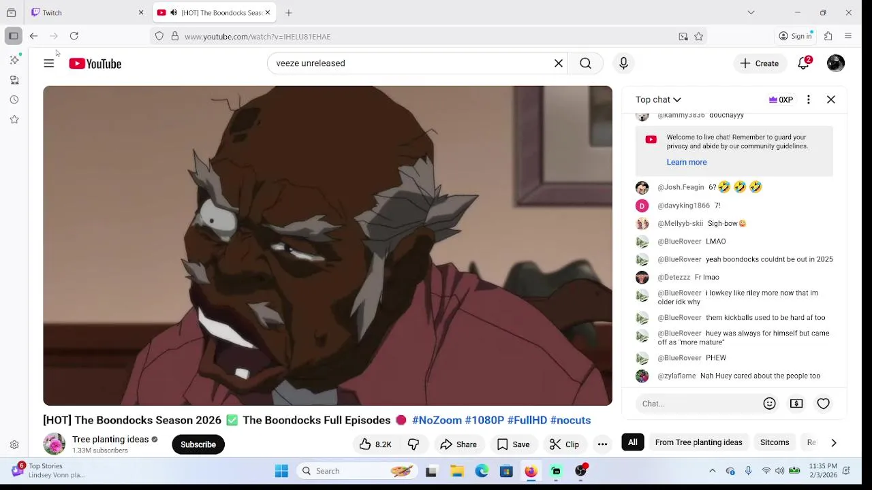Dislike the video
The width and height of the screenshot is (872, 490).
pos(414,444)
